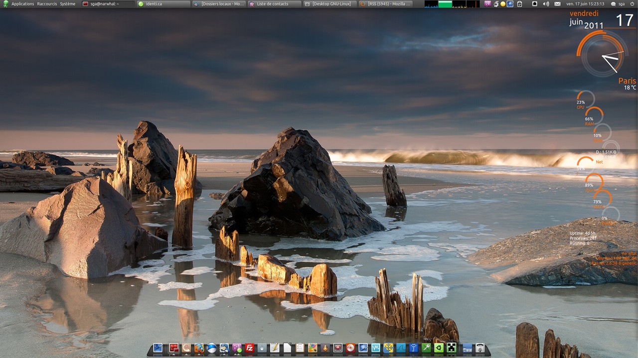This screenshot has height=358, width=638.
Task: Open Pidgin messenger from the dock
Action: [237, 348]
